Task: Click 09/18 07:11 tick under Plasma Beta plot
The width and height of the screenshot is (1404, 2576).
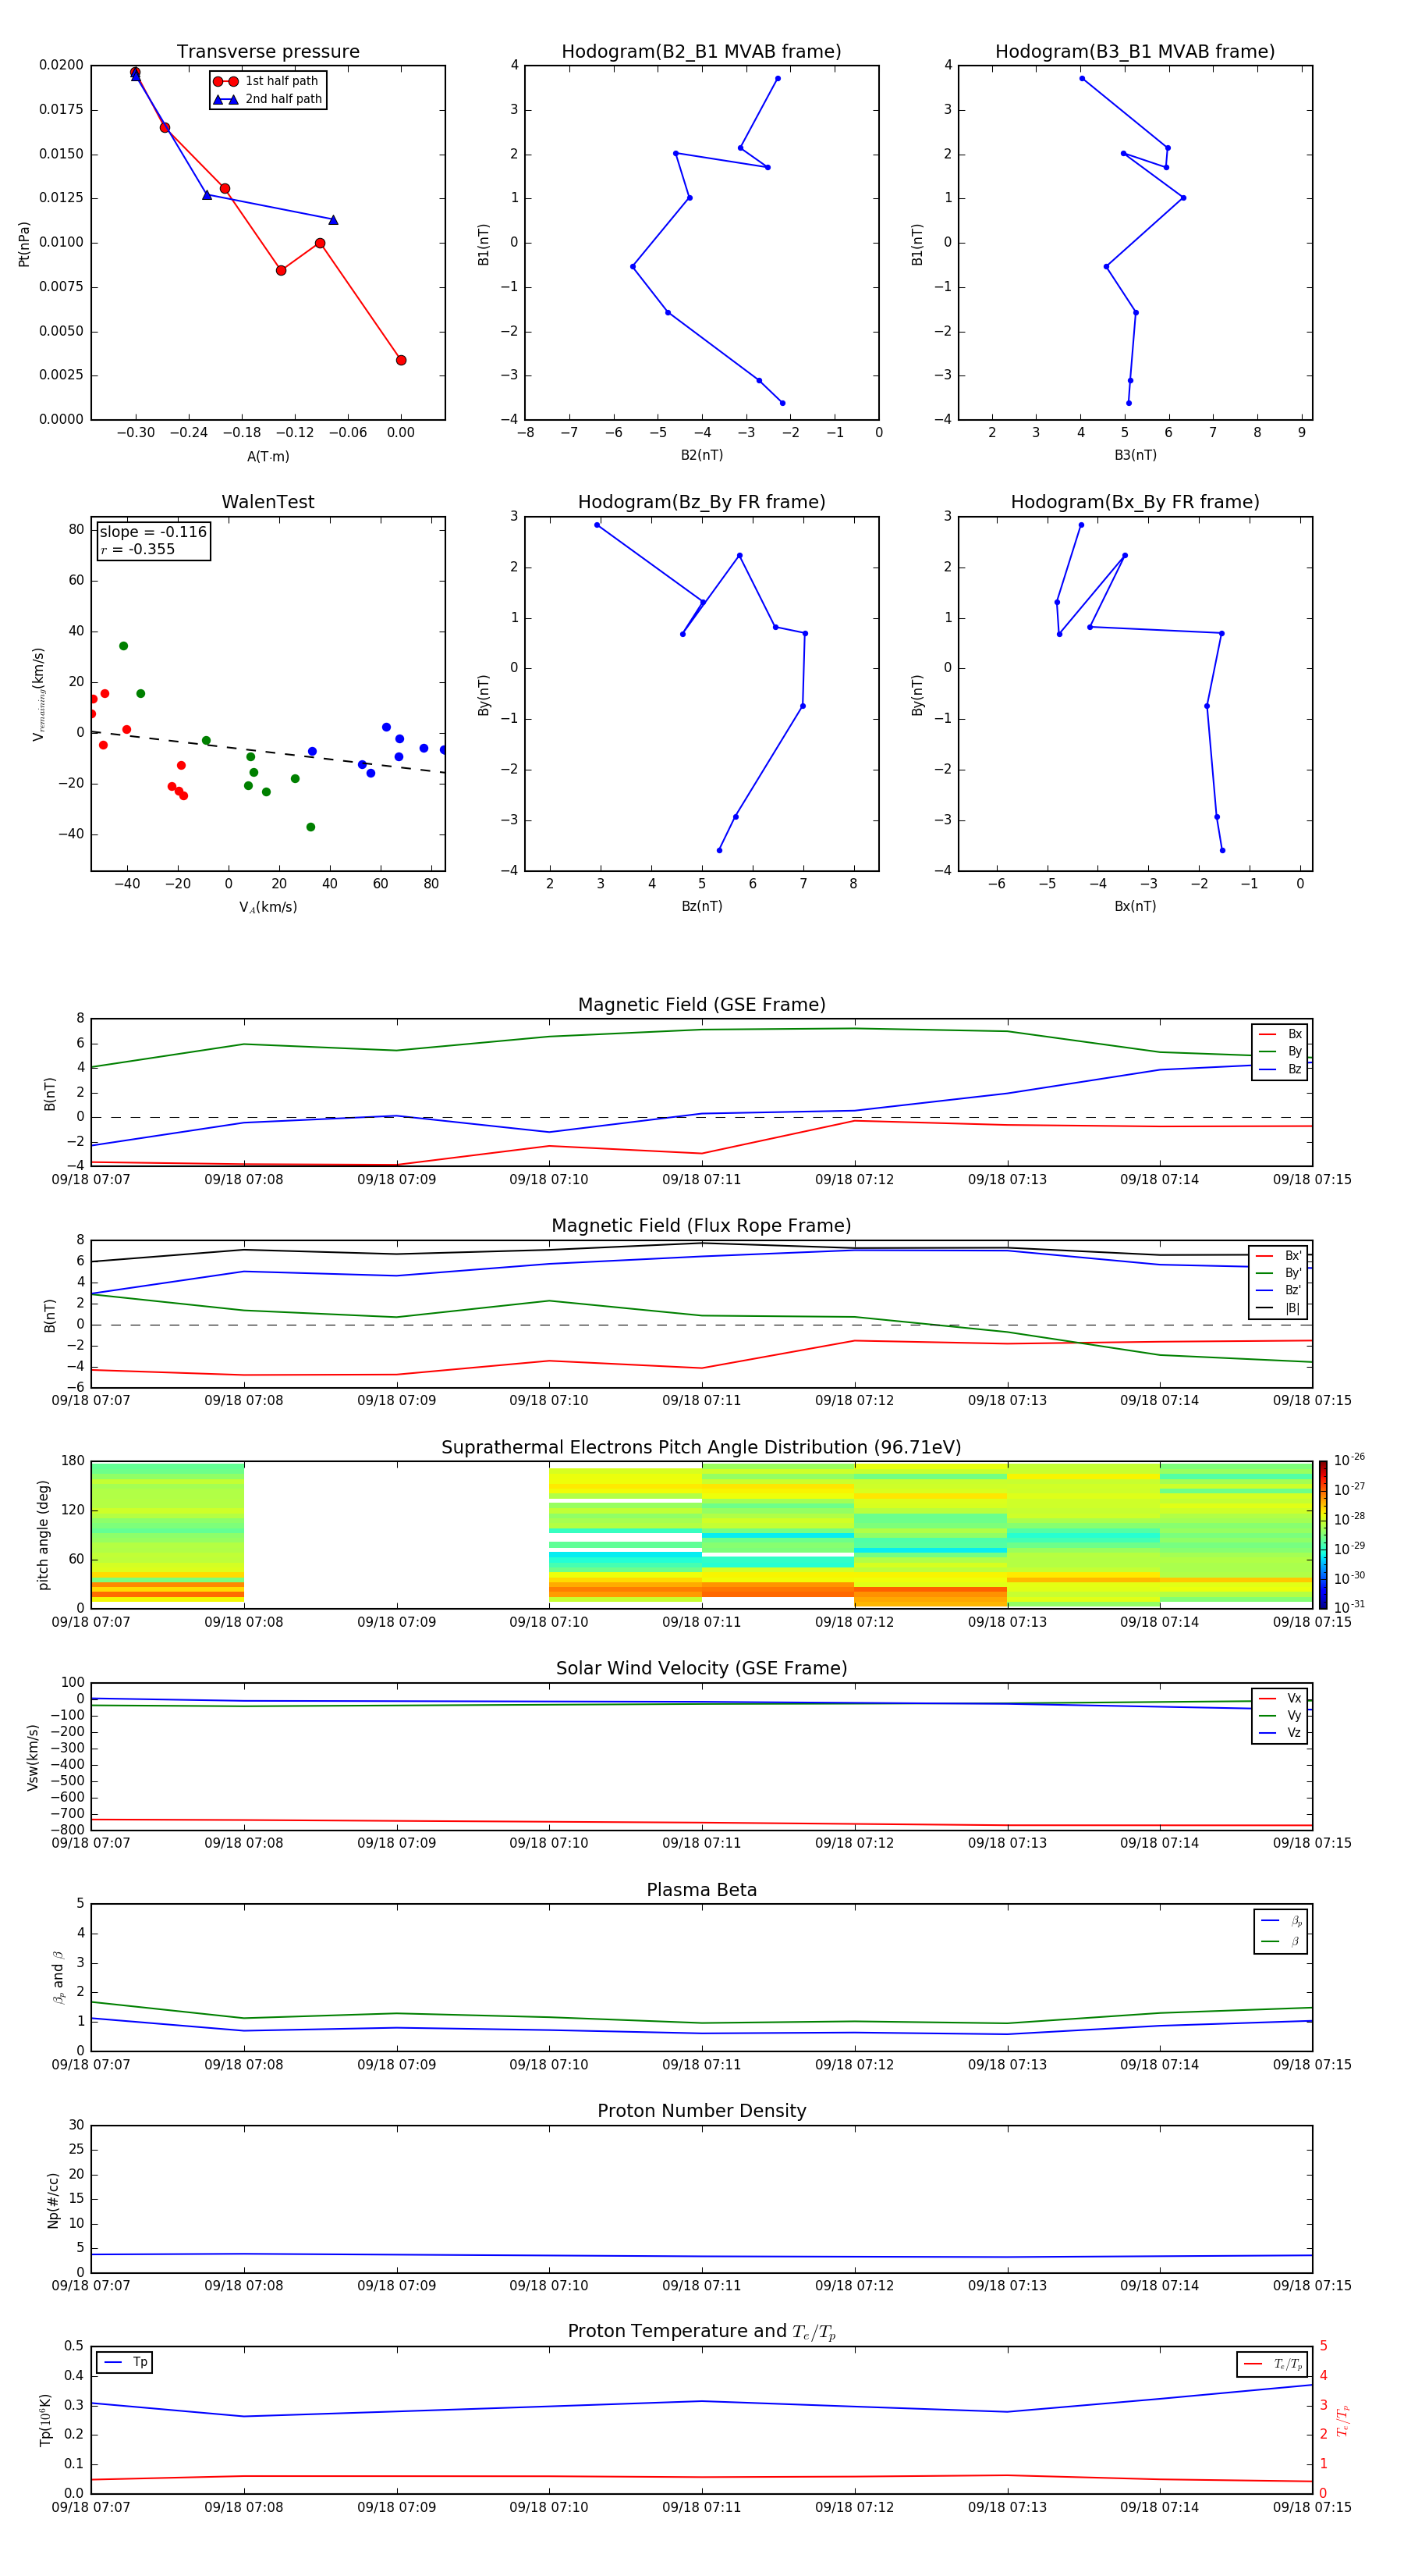Action: 701,2065
